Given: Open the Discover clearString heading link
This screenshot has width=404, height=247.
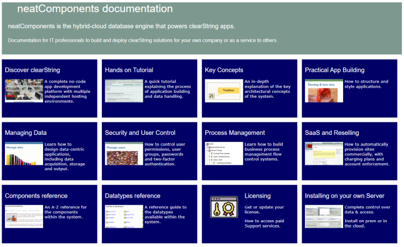Looking at the screenshot, I should 32,70.
